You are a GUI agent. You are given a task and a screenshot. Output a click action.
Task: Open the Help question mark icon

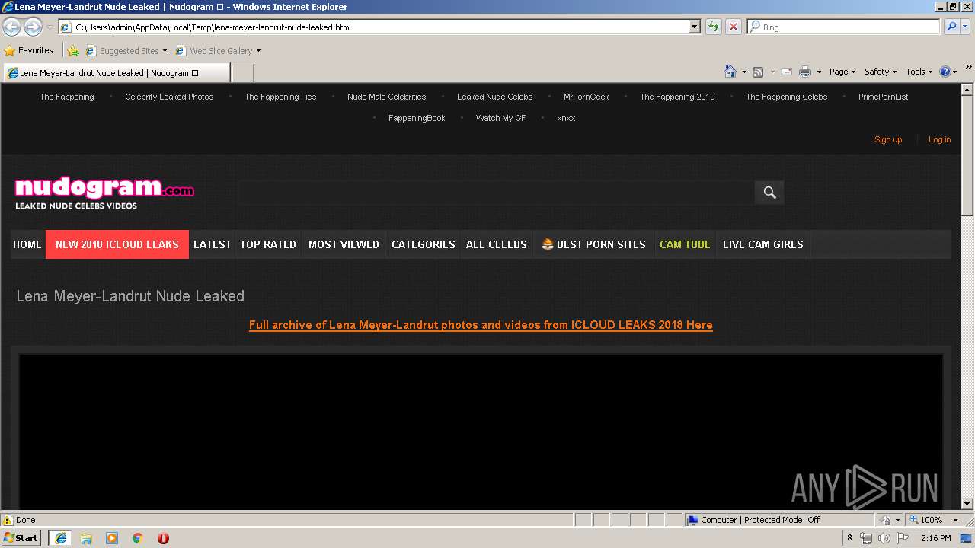pyautogui.click(x=945, y=72)
